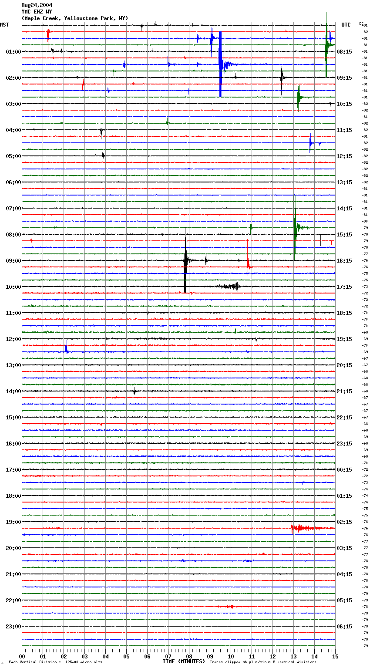Select the 09:00 MST row label

point(13,261)
